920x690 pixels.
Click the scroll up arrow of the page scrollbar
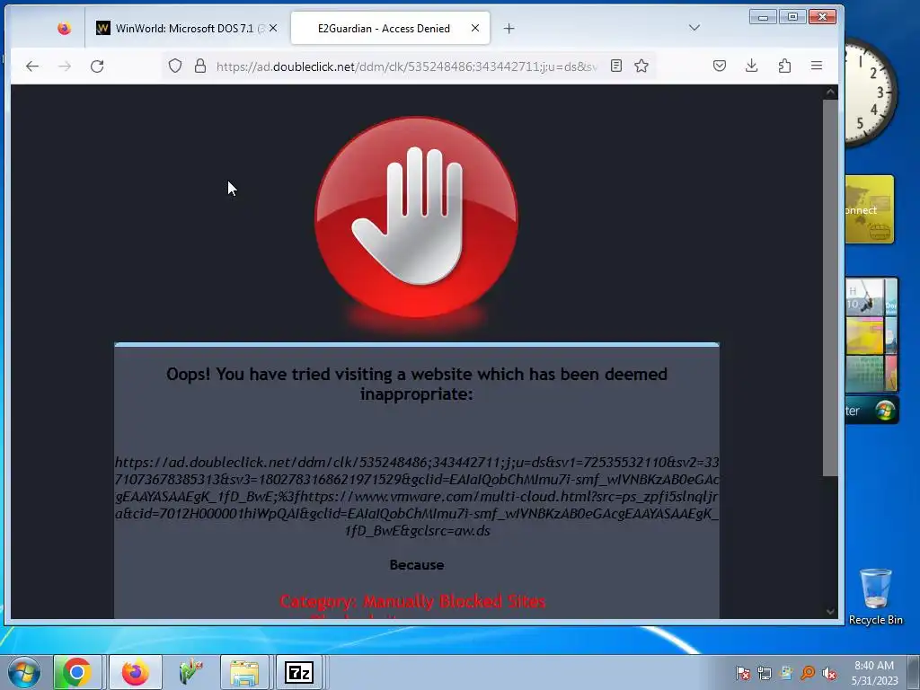pyautogui.click(x=830, y=93)
